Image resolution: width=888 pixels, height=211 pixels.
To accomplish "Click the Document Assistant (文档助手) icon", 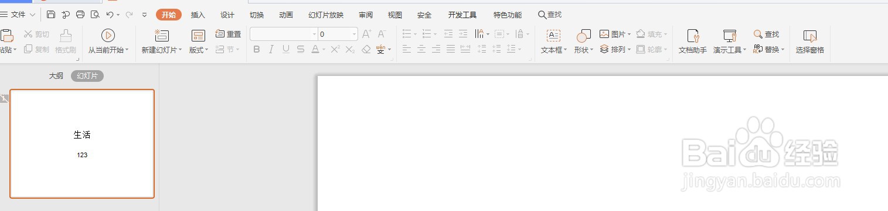I will click(x=693, y=35).
